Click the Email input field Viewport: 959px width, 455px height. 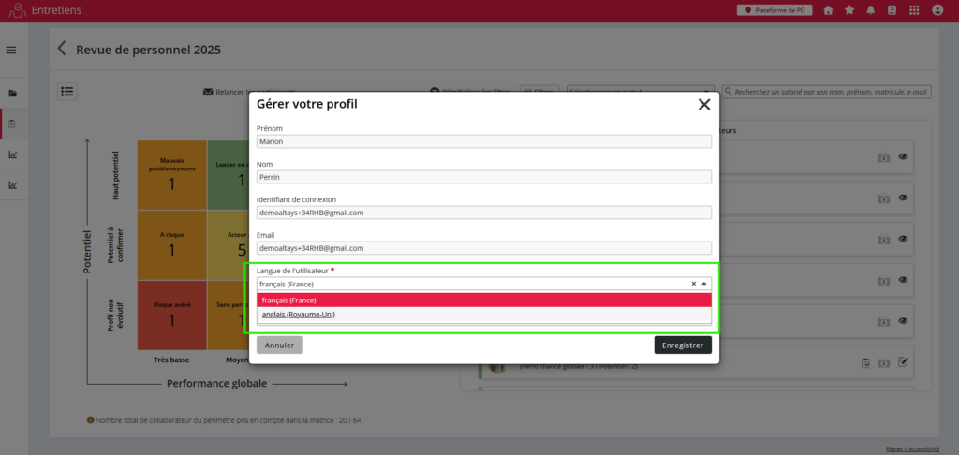coord(483,248)
